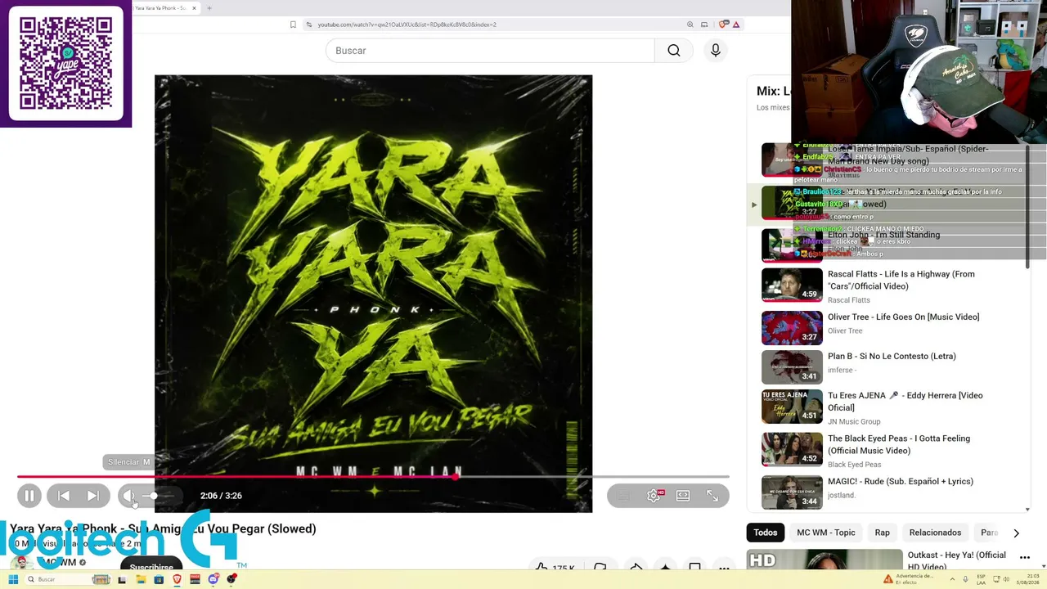Select the Relacionados filter chip
The height and width of the screenshot is (589, 1047).
[935, 533]
